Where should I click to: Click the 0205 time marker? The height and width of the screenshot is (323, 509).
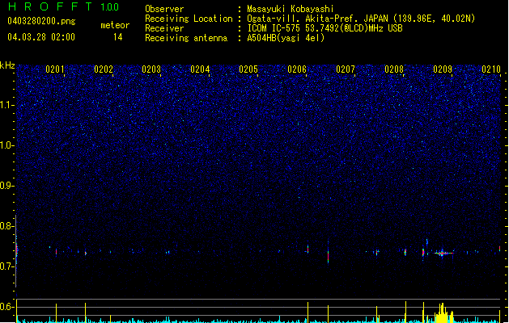tap(248, 69)
